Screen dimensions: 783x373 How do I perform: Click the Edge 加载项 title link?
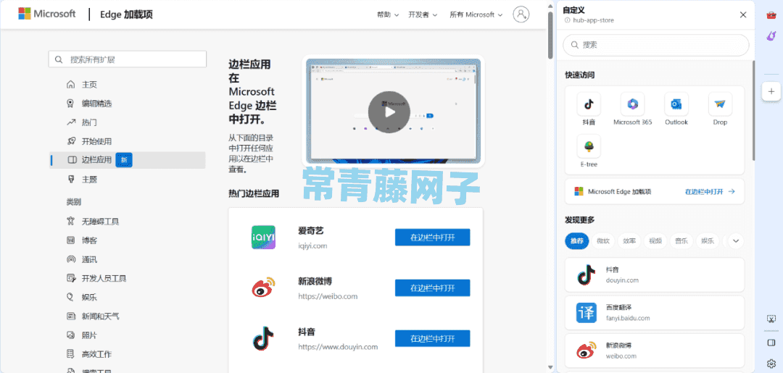pyautogui.click(x=126, y=14)
